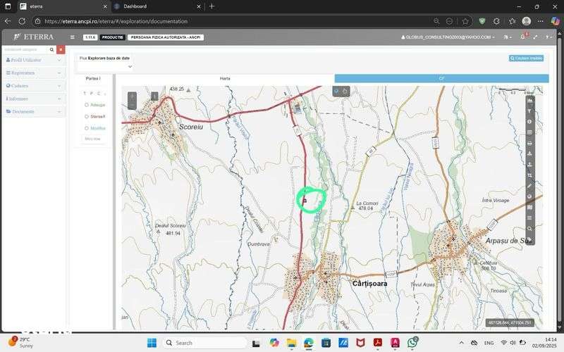
Task: Click the topmost icon of the map toolbar
Action: pyautogui.click(x=529, y=101)
